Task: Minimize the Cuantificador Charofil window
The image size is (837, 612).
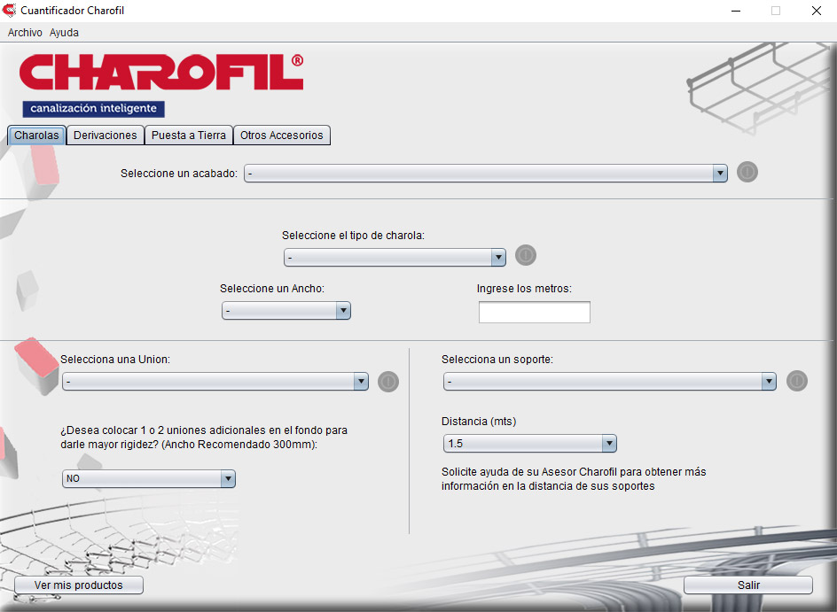Action: [x=736, y=11]
